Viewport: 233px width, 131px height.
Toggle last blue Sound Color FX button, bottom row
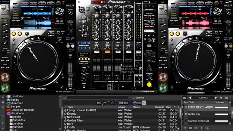pyautogui.click(x=88, y=48)
